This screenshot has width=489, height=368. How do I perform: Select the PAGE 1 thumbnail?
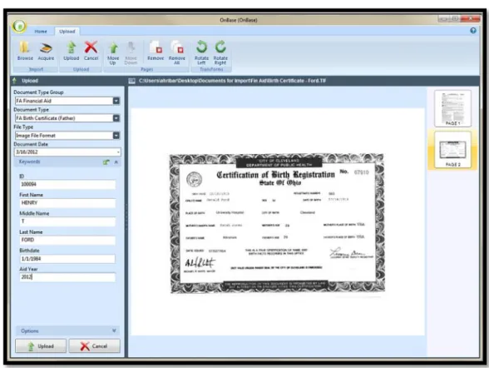click(x=452, y=108)
